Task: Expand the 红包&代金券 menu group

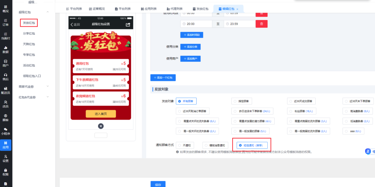Action: 48,97
